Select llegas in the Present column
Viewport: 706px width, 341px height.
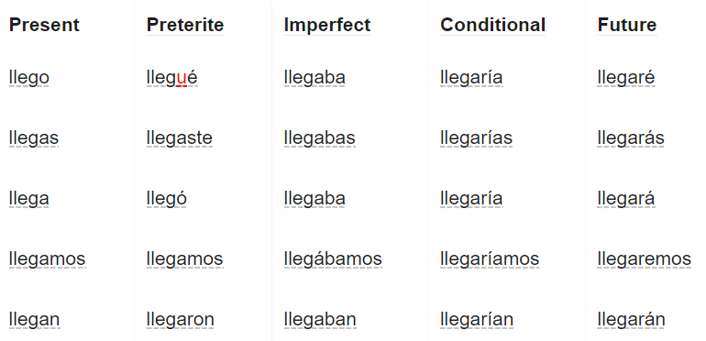point(34,138)
